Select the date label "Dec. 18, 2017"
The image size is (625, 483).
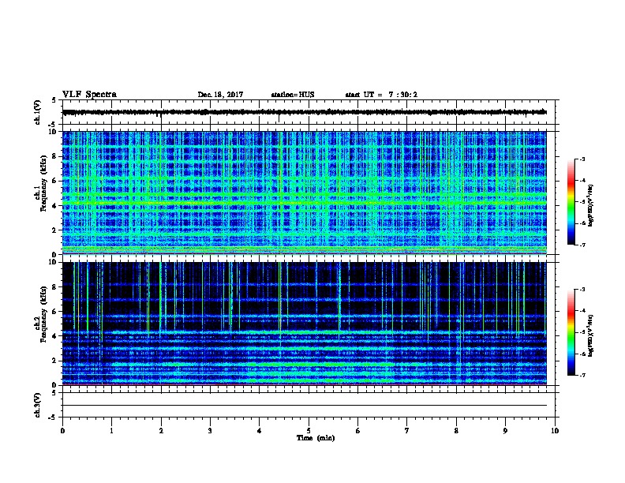tap(220, 95)
